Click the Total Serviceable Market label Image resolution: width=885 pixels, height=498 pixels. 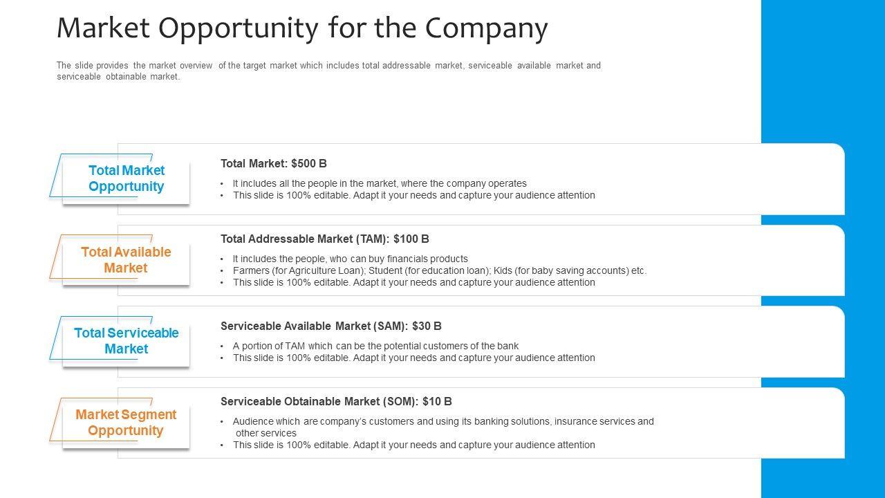pos(126,341)
